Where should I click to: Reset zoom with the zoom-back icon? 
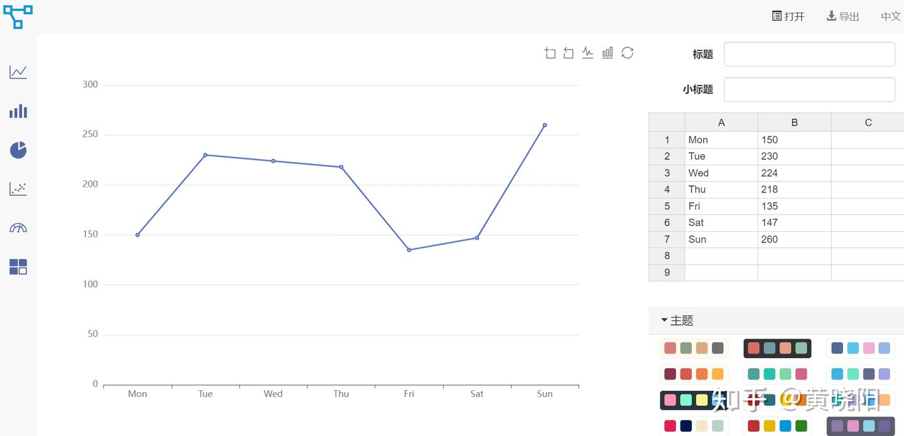click(569, 53)
